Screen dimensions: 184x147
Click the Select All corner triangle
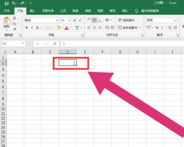coord(4,52)
